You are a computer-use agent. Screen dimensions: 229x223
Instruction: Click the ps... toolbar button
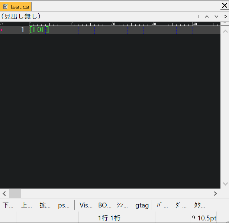coord(64,205)
